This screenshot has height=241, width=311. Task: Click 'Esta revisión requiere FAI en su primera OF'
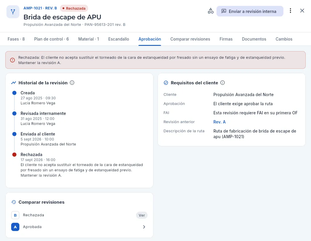pyautogui.click(x=256, y=113)
